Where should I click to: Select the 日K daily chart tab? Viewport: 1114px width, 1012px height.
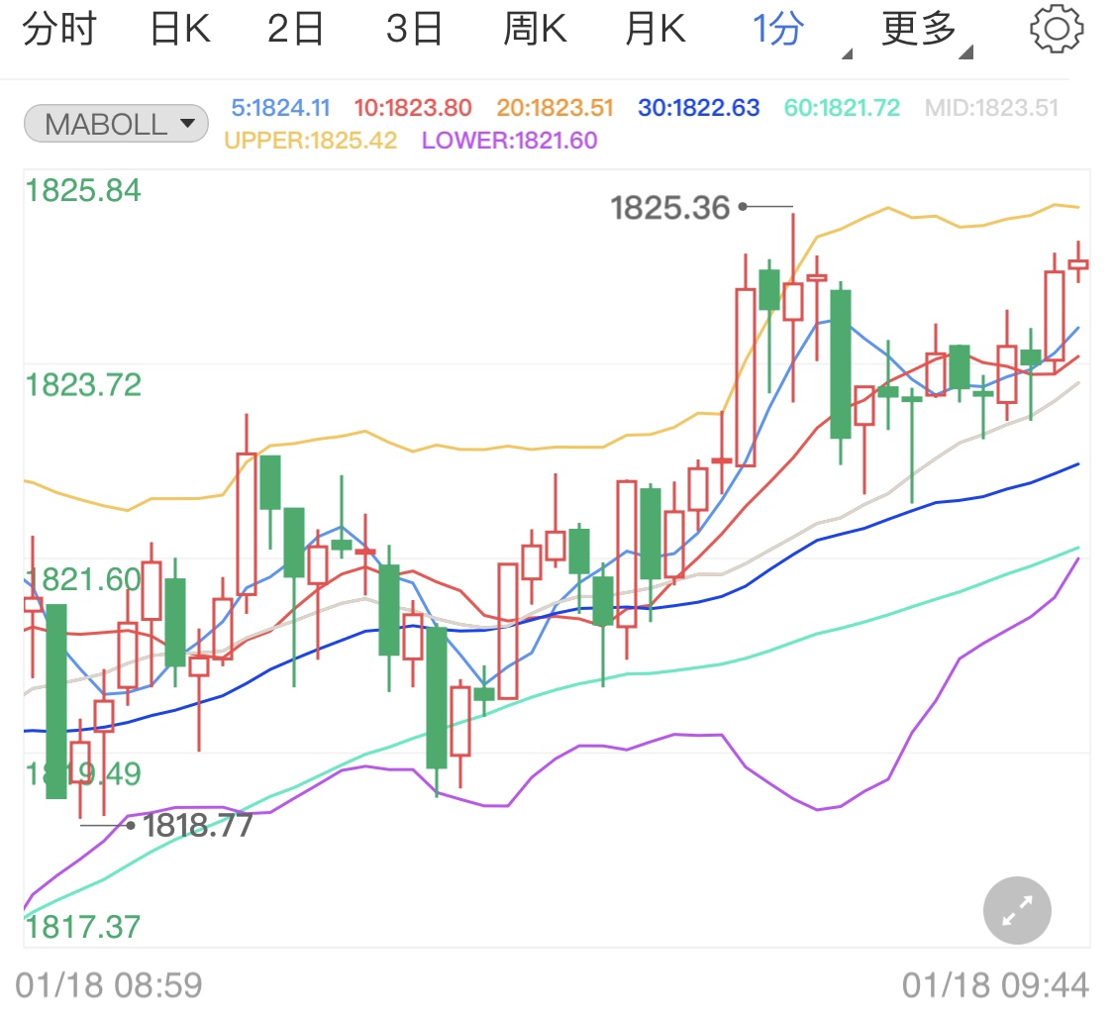(180, 31)
